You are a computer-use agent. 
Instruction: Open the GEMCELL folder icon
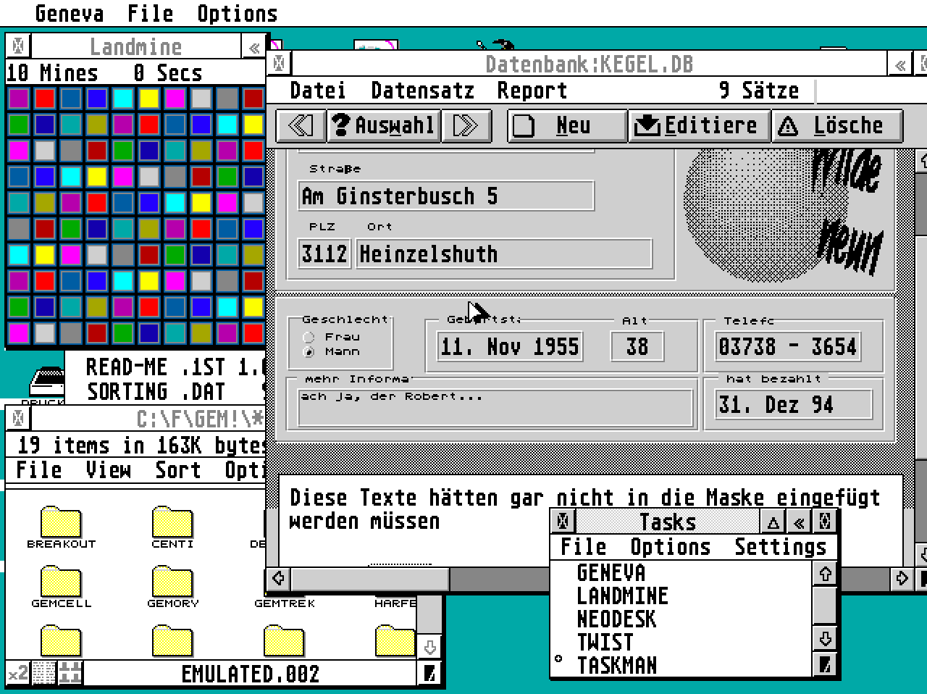(61, 582)
